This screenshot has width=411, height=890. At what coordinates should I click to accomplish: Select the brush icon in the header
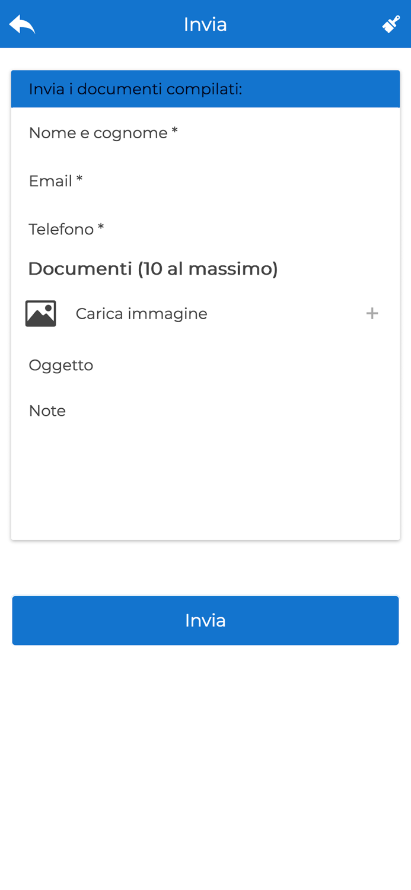pos(390,24)
